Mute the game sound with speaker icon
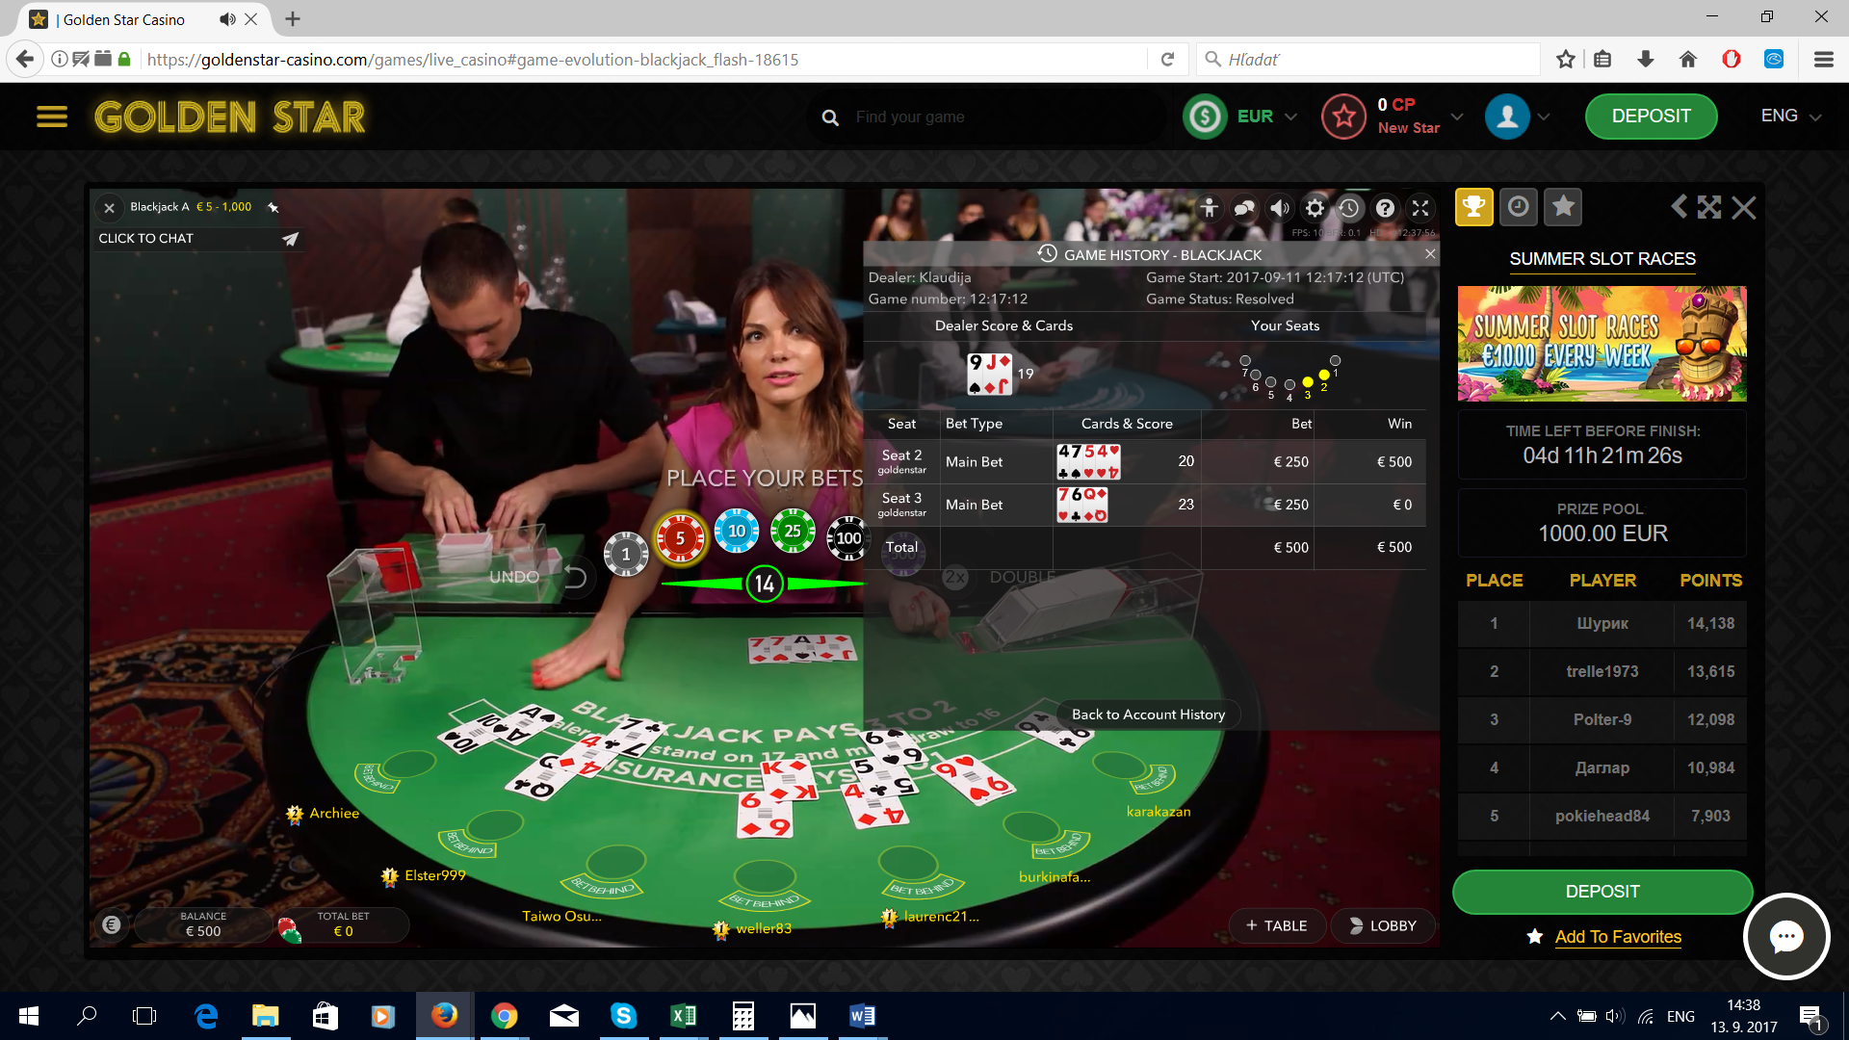This screenshot has width=1849, height=1040. click(1280, 207)
